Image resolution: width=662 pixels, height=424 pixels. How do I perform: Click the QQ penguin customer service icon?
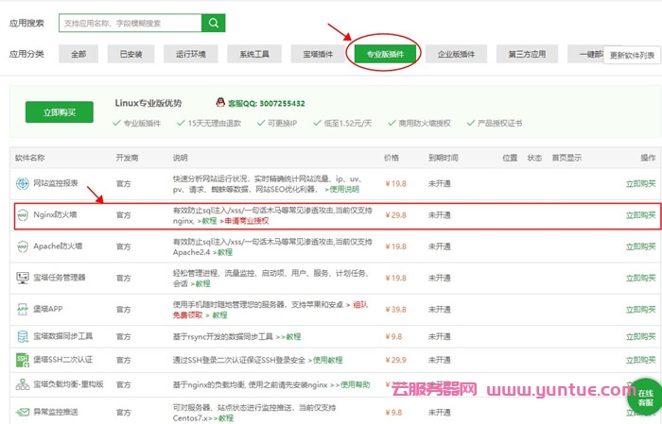point(219,102)
